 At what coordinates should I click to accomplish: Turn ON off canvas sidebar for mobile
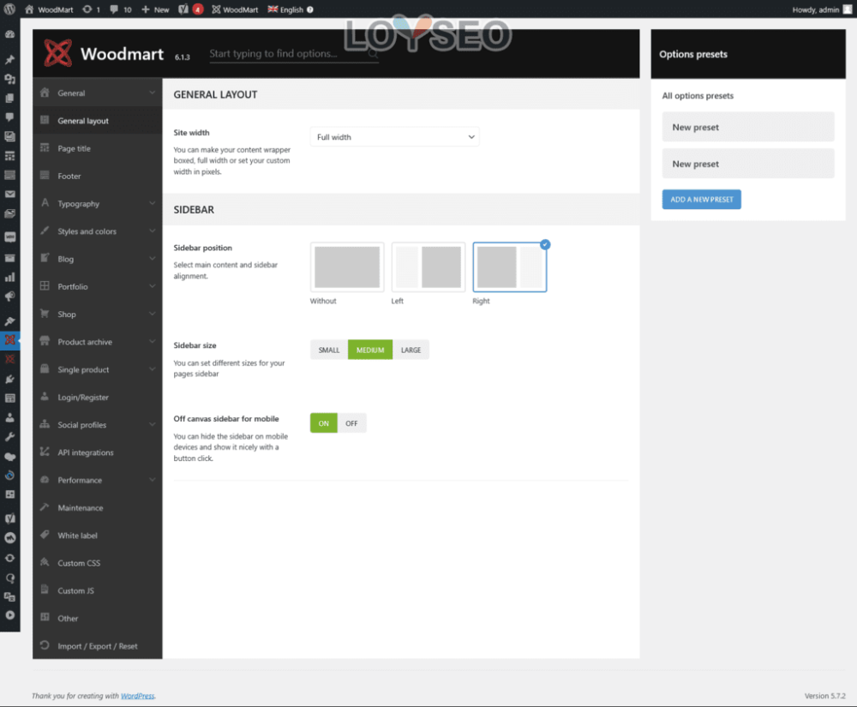click(x=324, y=422)
